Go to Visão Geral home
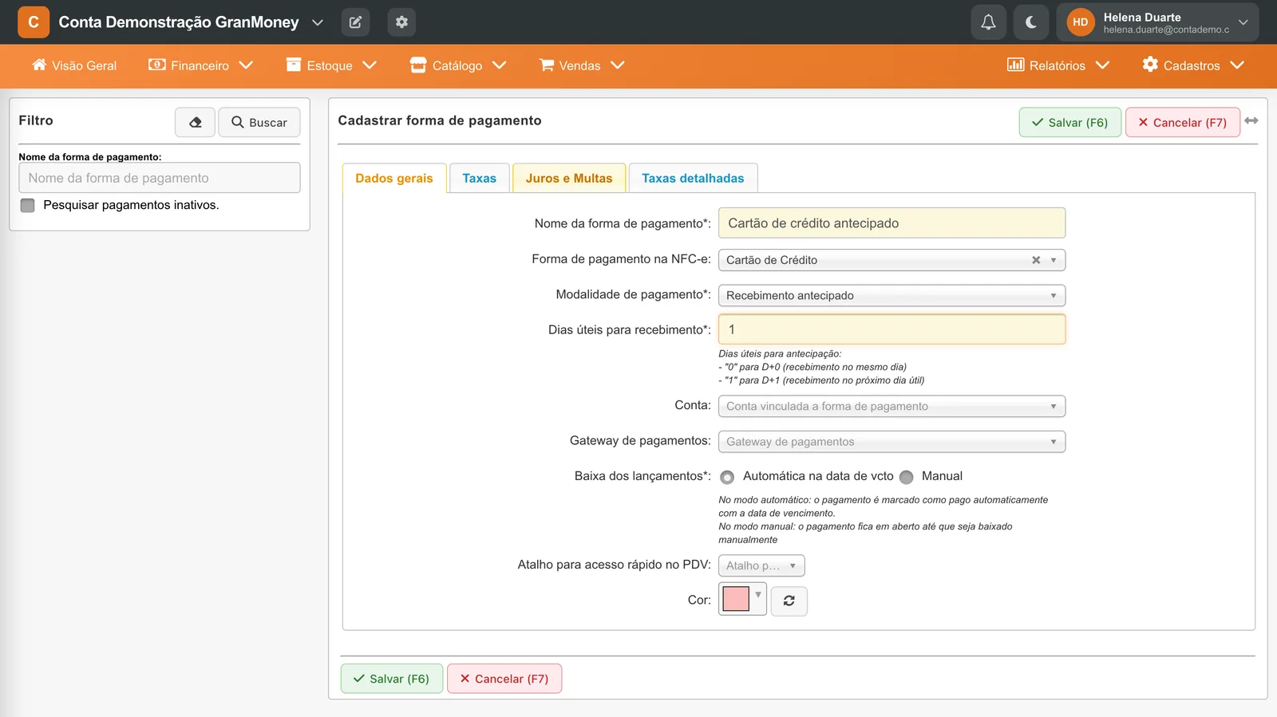Viewport: 1277px width, 717px height. [74, 65]
